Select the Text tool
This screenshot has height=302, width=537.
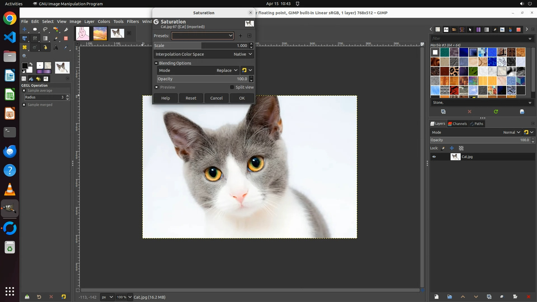tap(56, 47)
